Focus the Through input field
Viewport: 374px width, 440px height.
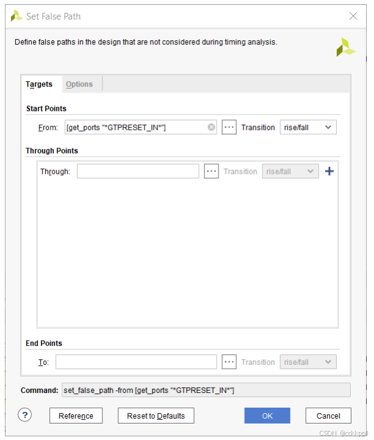[x=138, y=171]
